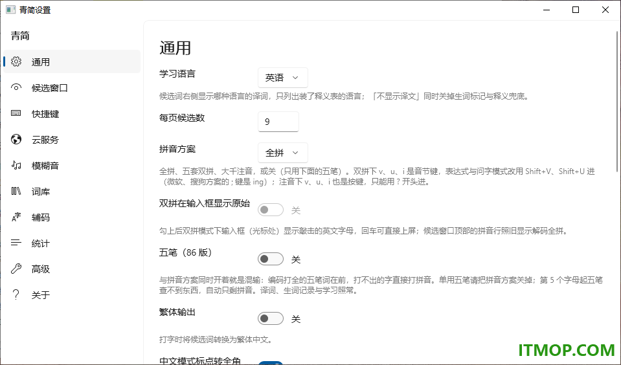
Task: Click the 双拼在输入框显示原始 label
Action: coord(205,203)
